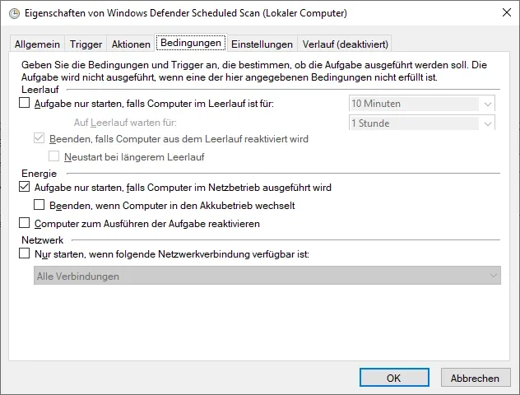
Task: Select the Bedingungen tab
Action: click(191, 42)
